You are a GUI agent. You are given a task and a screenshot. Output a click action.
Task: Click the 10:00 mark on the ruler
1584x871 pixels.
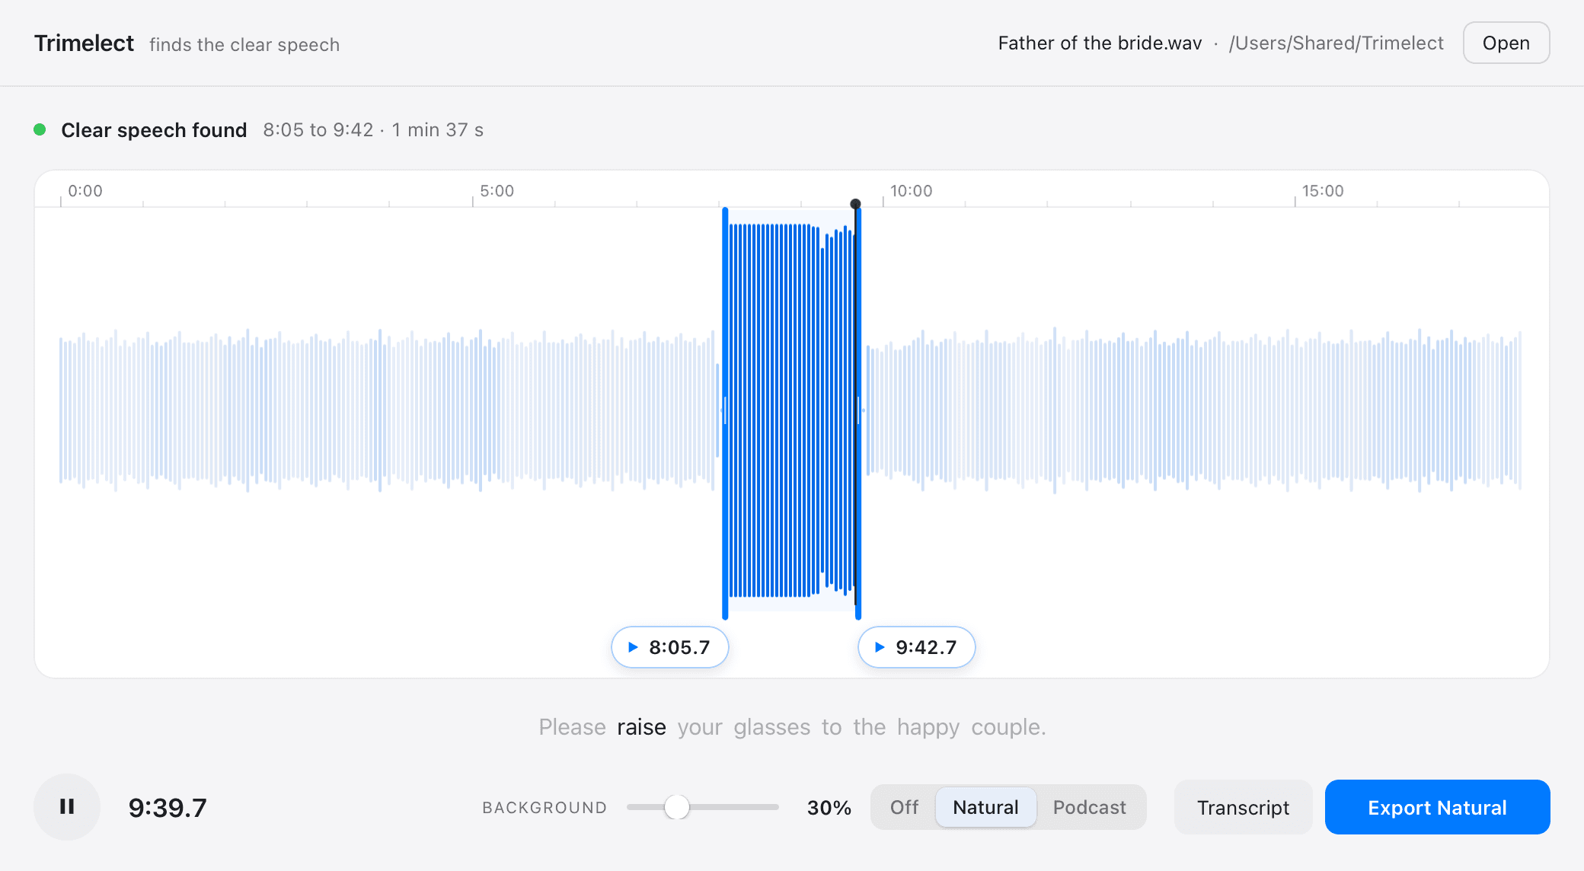911,191
